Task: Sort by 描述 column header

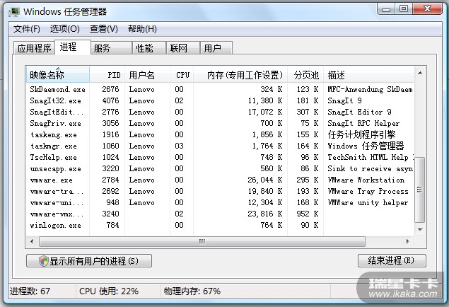Action: [x=368, y=75]
